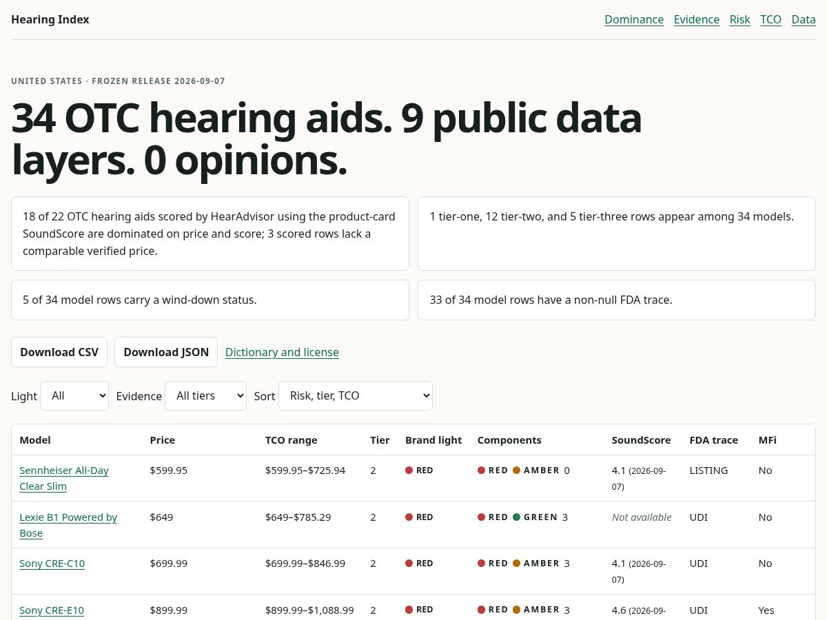This screenshot has height=620, width=827.
Task: Click the $599.95 price cell
Action: point(169,471)
